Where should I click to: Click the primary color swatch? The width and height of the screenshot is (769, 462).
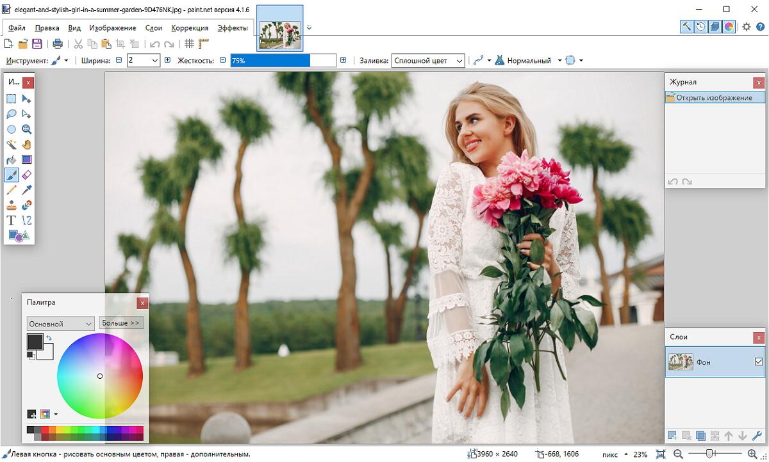coord(35,341)
